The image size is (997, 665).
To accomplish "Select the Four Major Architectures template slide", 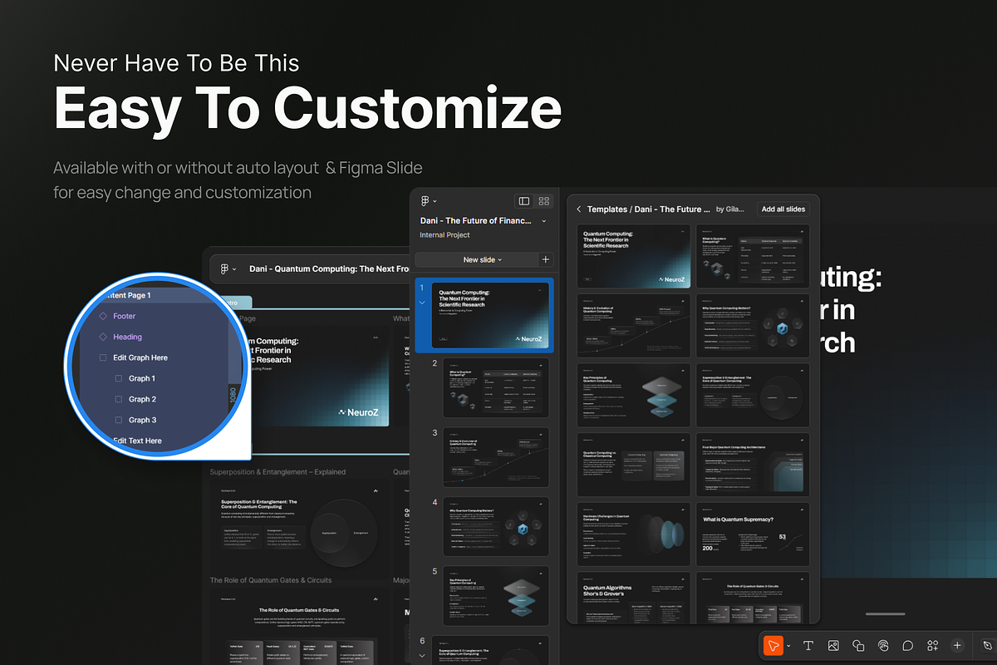I will (x=753, y=465).
